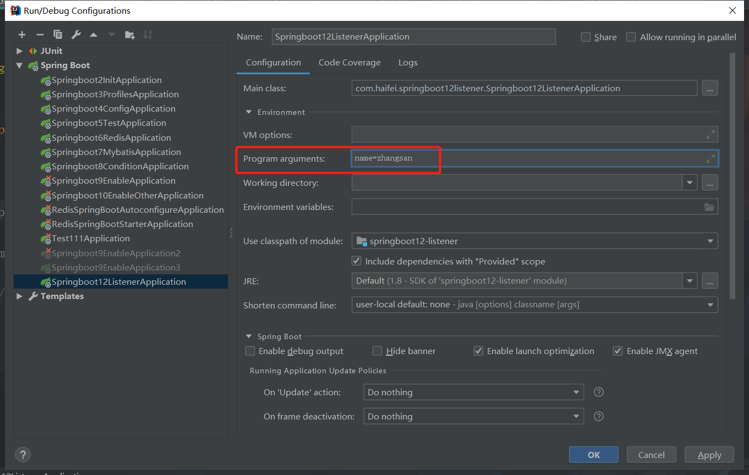749x475 pixels.
Task: Select Springboot10EnableOtherApplication configuration
Action: pyautogui.click(x=121, y=196)
